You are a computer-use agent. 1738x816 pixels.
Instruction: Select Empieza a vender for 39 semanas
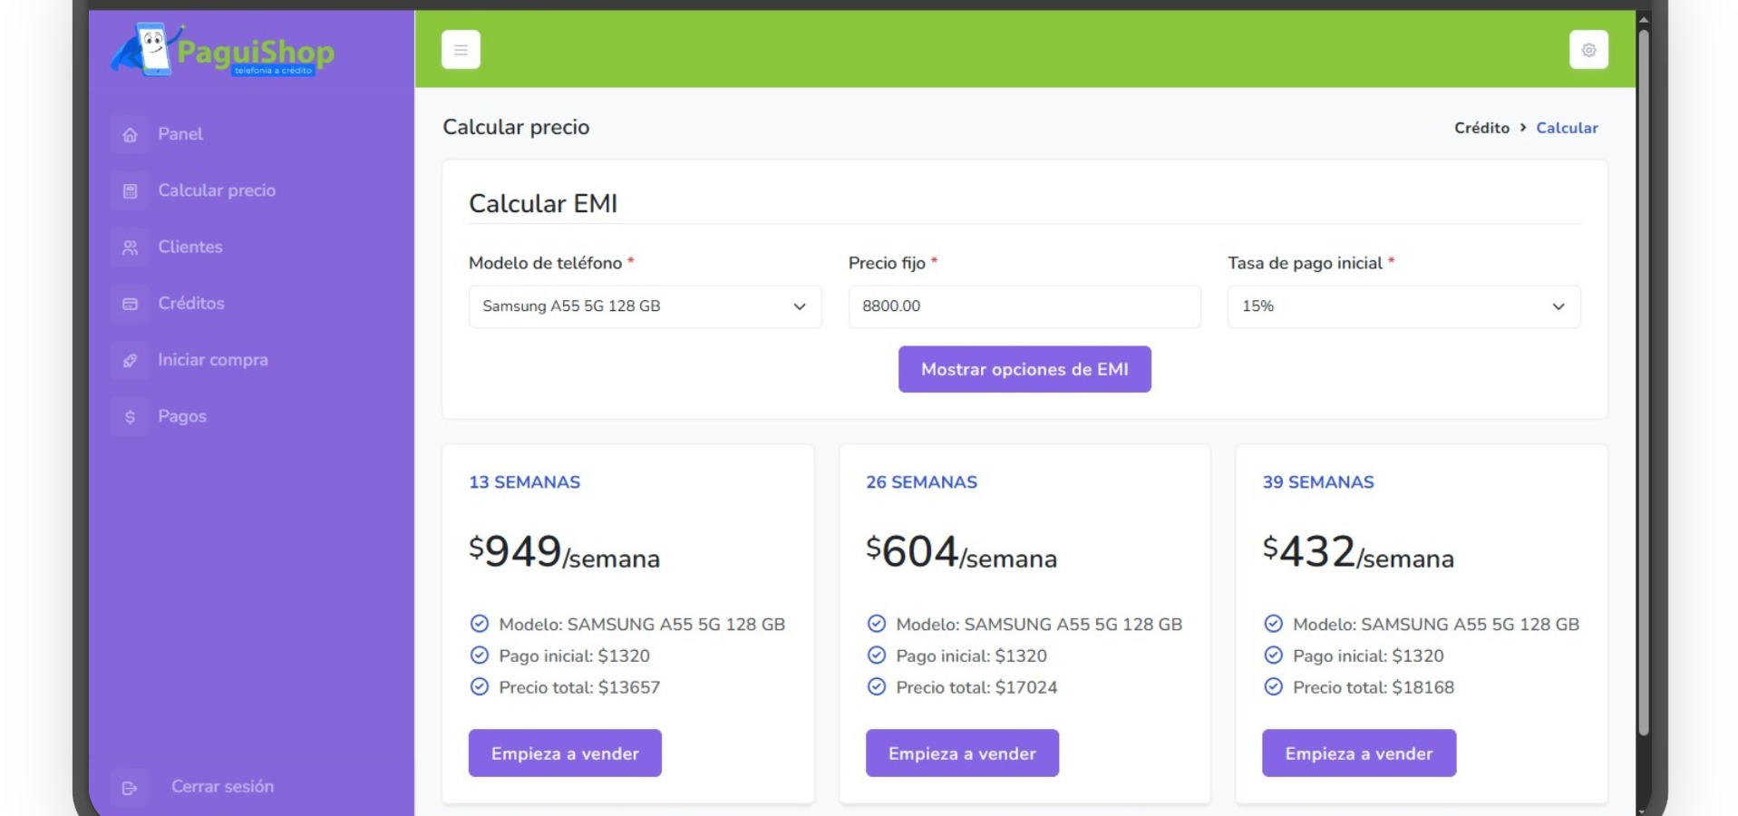[1359, 753]
